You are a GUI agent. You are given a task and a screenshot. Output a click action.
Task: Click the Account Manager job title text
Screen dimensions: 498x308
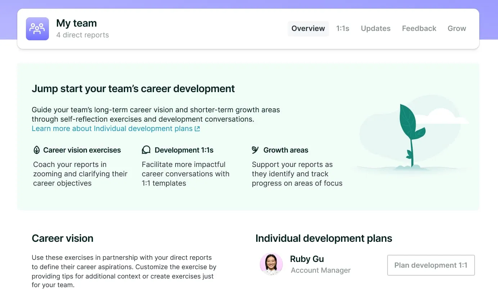[x=320, y=270]
